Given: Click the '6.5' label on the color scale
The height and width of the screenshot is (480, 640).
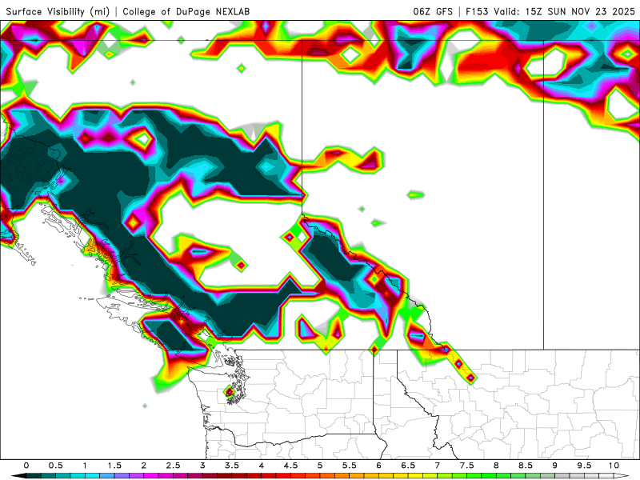Looking at the screenshot, I should [408, 466].
